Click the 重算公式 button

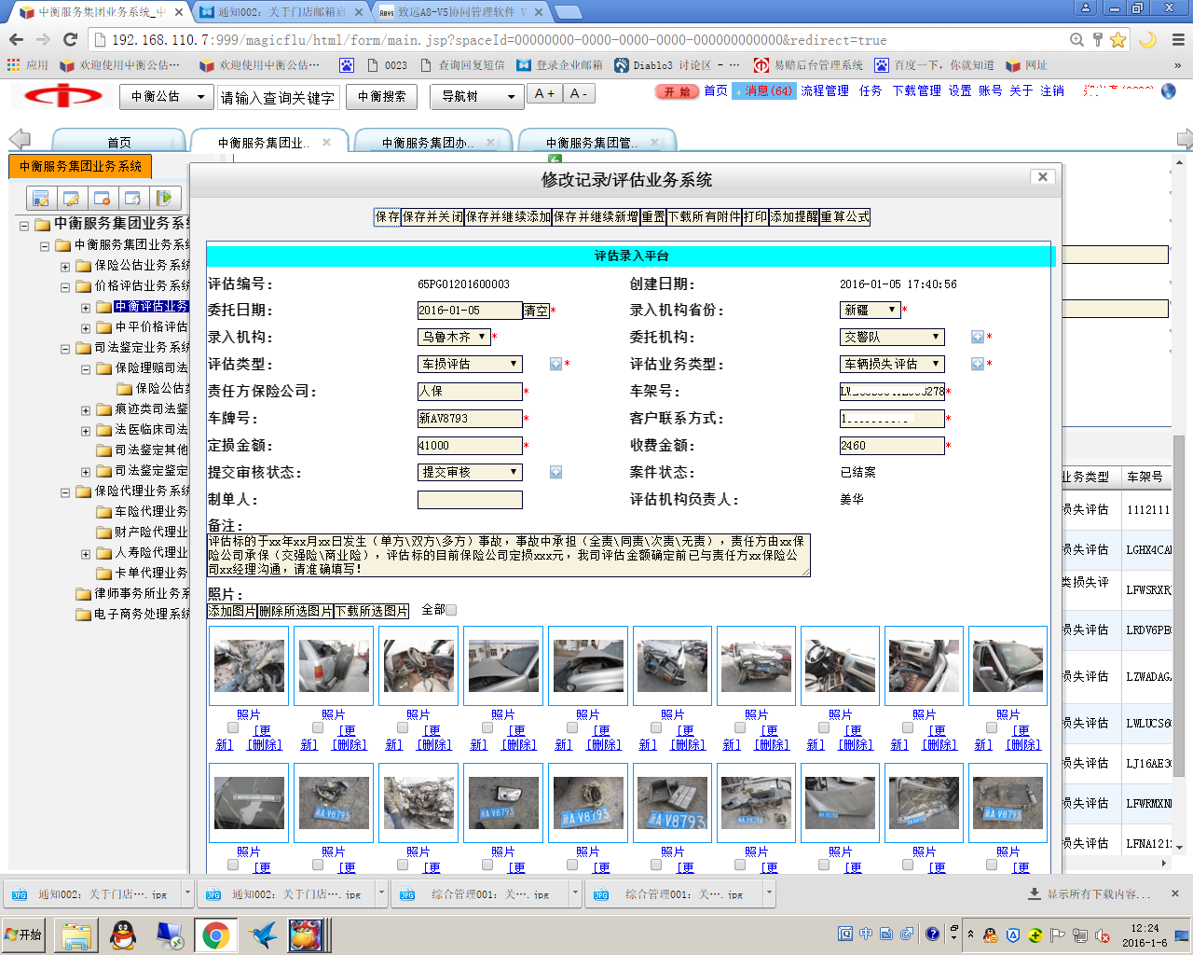tap(844, 216)
